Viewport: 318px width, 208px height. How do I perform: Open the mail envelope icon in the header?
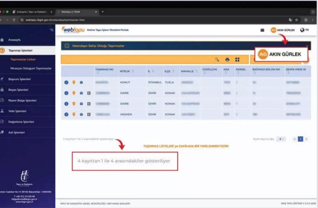262,30
